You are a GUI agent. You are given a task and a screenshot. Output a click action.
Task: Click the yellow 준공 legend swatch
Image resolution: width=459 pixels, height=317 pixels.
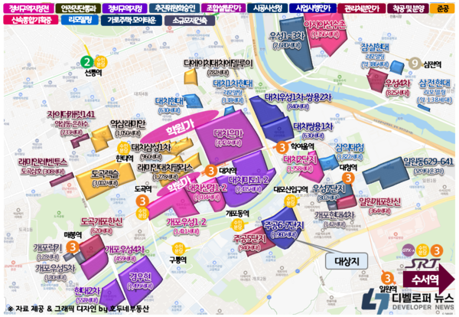[444, 8]
